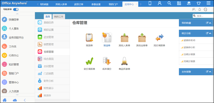214x103 pixels.
Task: Open the 同价调拨单 arrows icon
Action: point(159,38)
